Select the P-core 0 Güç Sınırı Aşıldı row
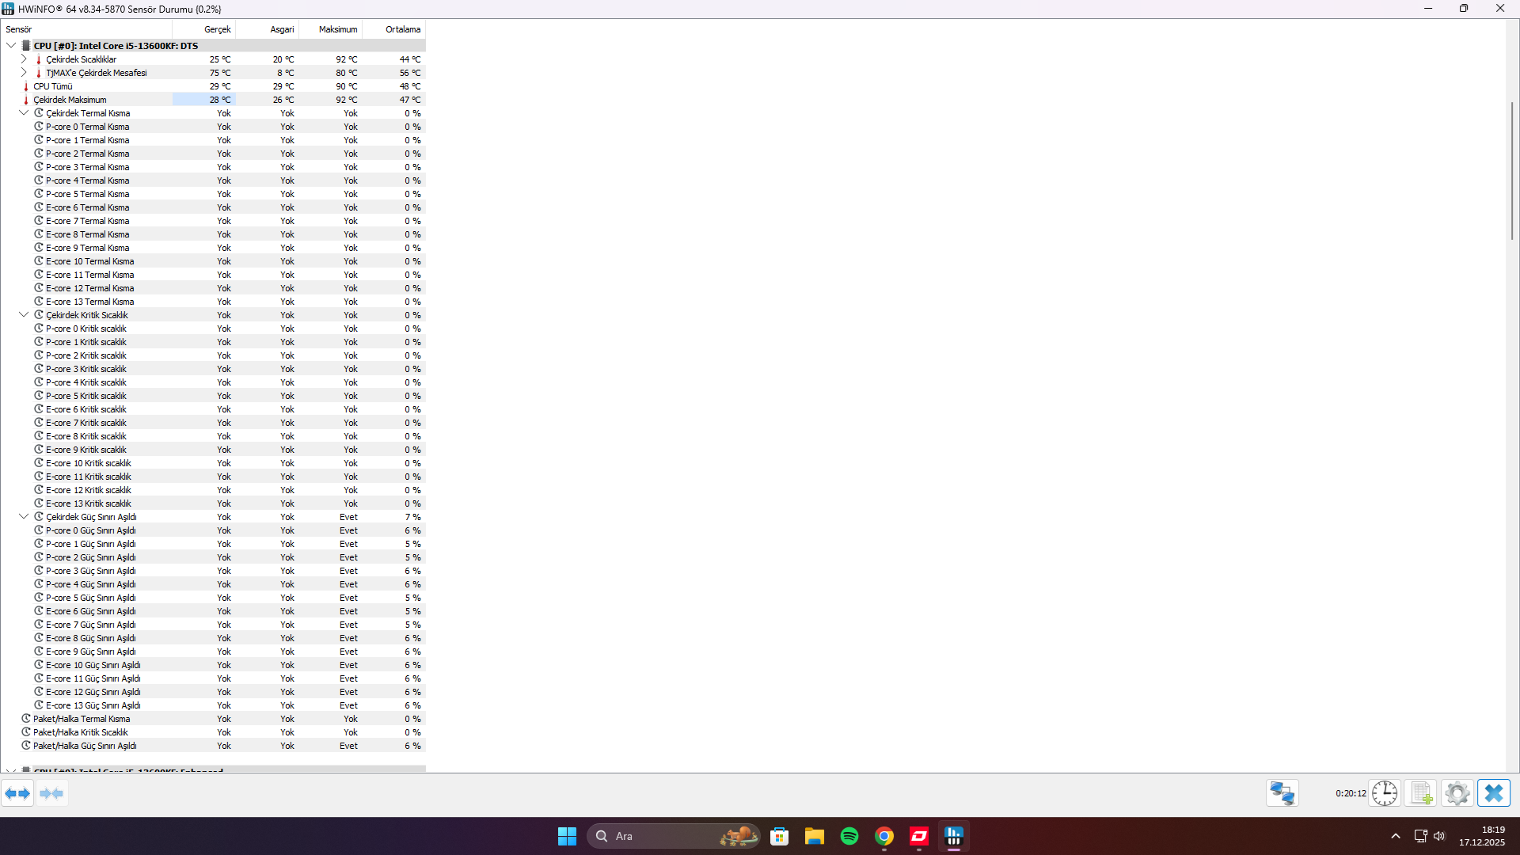The height and width of the screenshot is (855, 1520). point(213,530)
